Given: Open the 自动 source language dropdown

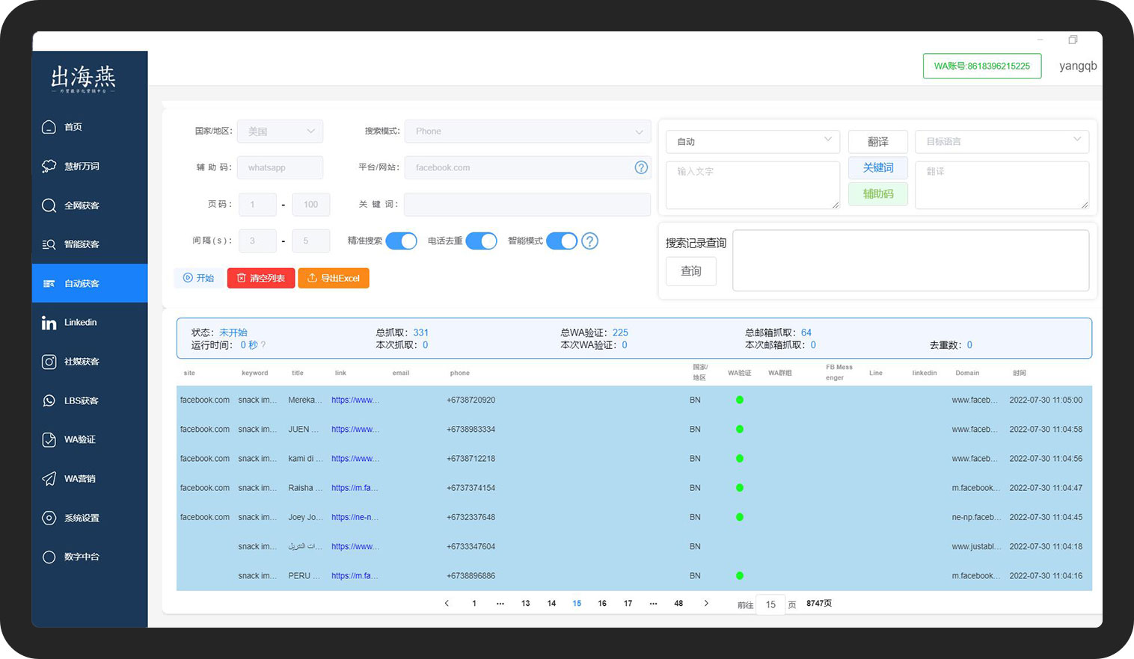Looking at the screenshot, I should [753, 141].
